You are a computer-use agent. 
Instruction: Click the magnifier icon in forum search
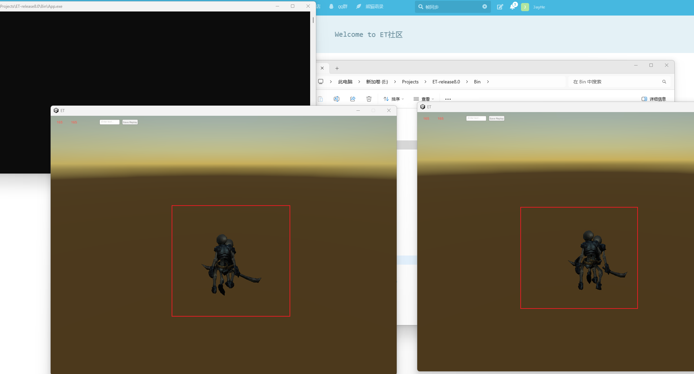(x=421, y=7)
